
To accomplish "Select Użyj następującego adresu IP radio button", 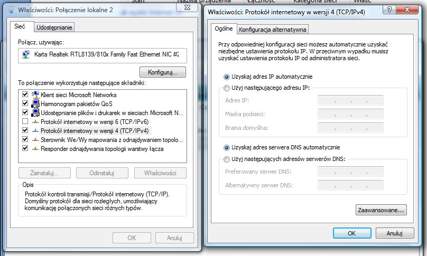I will pyautogui.click(x=227, y=88).
